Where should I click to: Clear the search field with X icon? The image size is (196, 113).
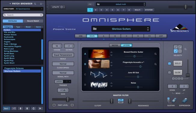41,15
